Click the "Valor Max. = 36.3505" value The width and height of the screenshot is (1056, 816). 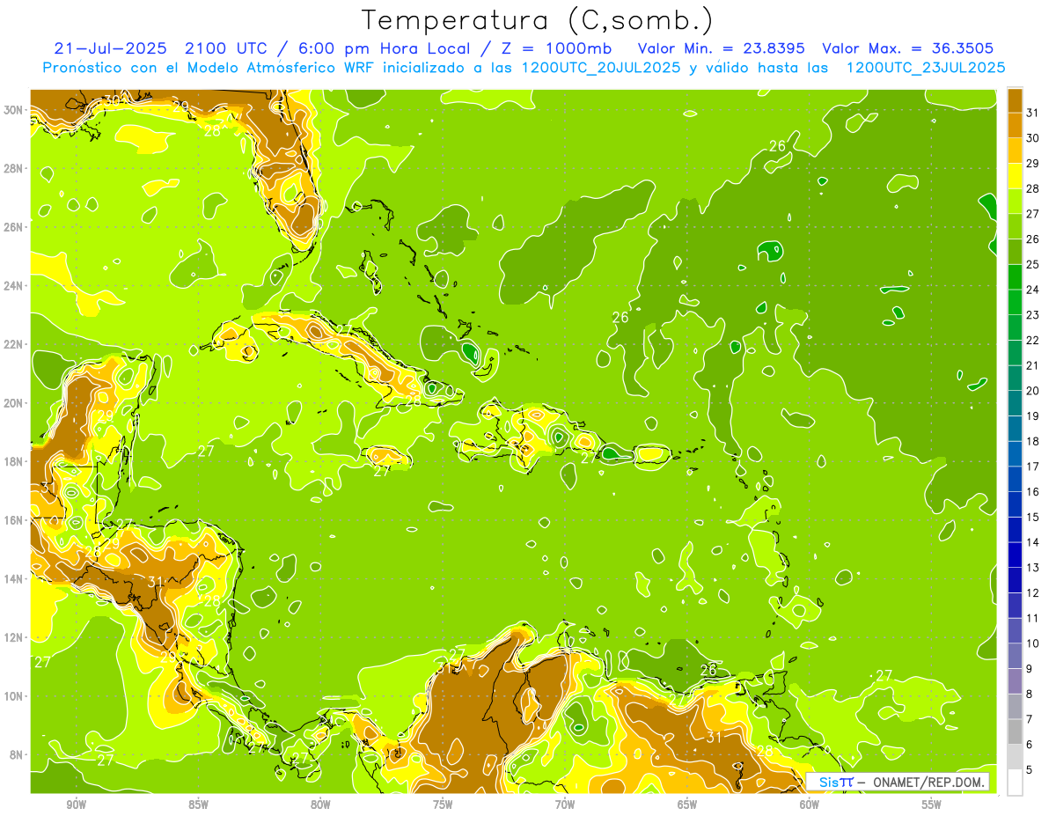click(908, 48)
